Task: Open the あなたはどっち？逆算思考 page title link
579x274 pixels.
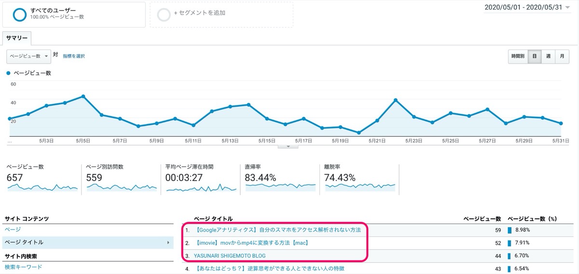Action: (x=269, y=268)
